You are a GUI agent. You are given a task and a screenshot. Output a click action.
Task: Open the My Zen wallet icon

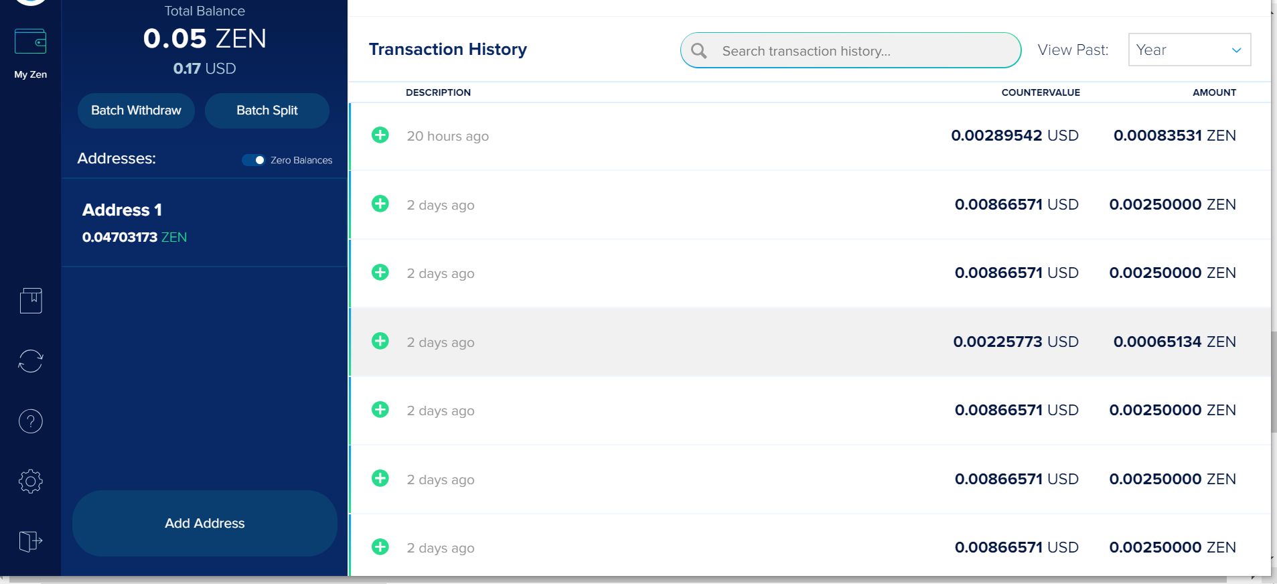(x=30, y=42)
